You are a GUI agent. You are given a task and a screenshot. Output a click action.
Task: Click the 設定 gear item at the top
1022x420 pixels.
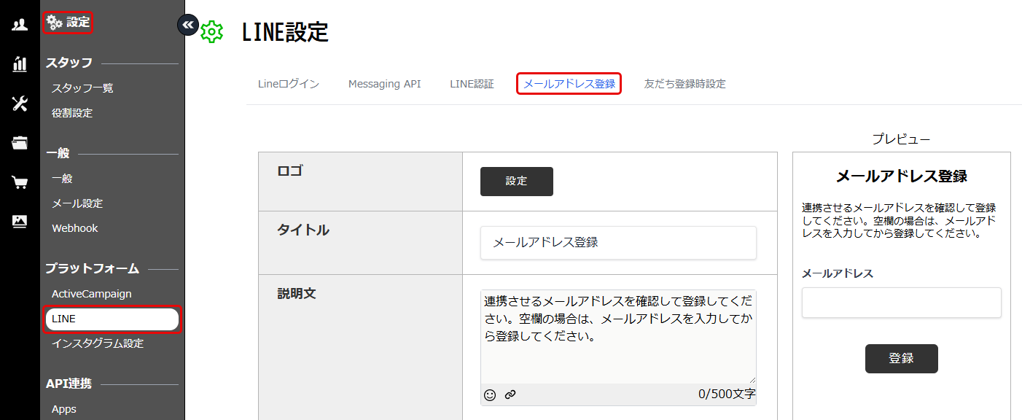click(68, 23)
